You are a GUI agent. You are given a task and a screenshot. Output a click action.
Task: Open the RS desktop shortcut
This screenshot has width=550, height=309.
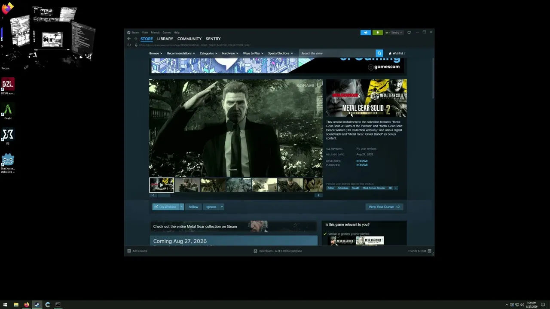pyautogui.click(x=8, y=136)
